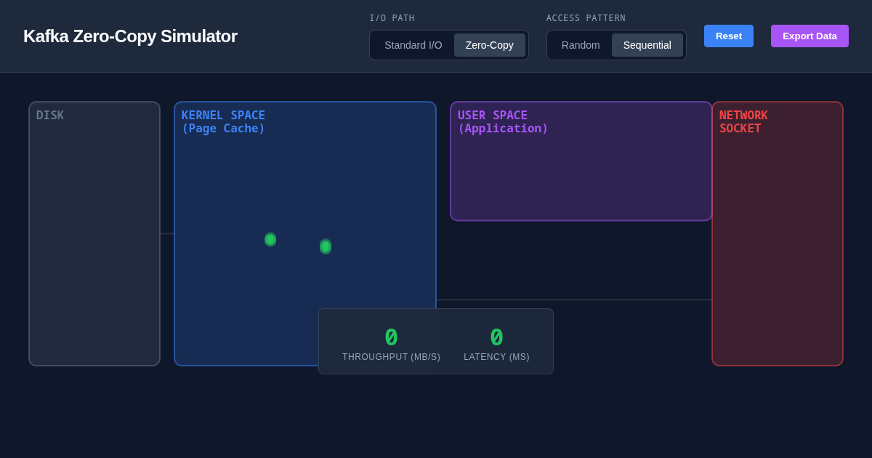Click the throughput value above THROUGHPUT (MB/S)
Screen dimensions: 872x458
391,337
